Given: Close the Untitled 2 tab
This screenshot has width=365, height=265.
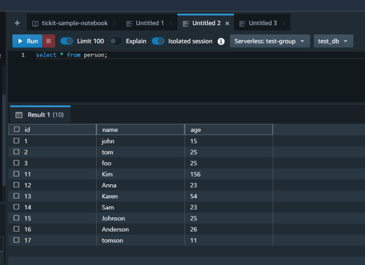Looking at the screenshot, I should coord(227,23).
